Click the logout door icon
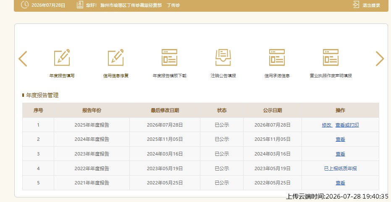The image size is (391, 202). click(356, 5)
